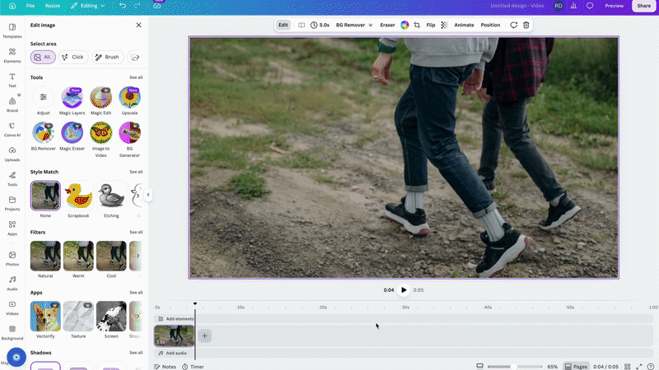The height and width of the screenshot is (370, 659).
Task: Go to Canva home icon
Action: [12, 6]
